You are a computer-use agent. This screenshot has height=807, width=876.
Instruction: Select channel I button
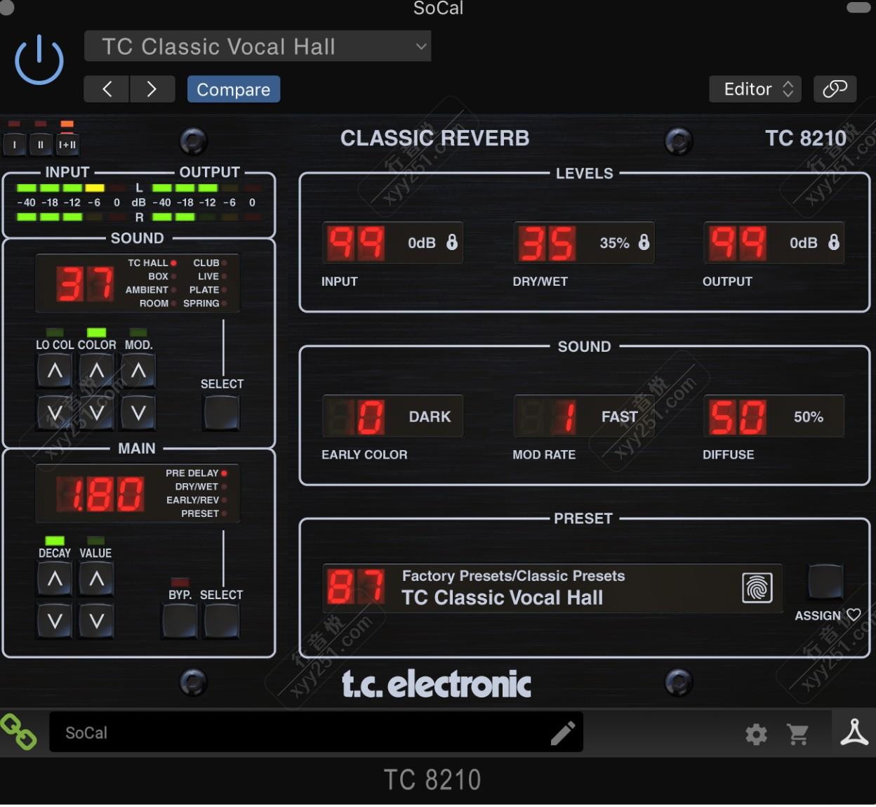click(15, 145)
